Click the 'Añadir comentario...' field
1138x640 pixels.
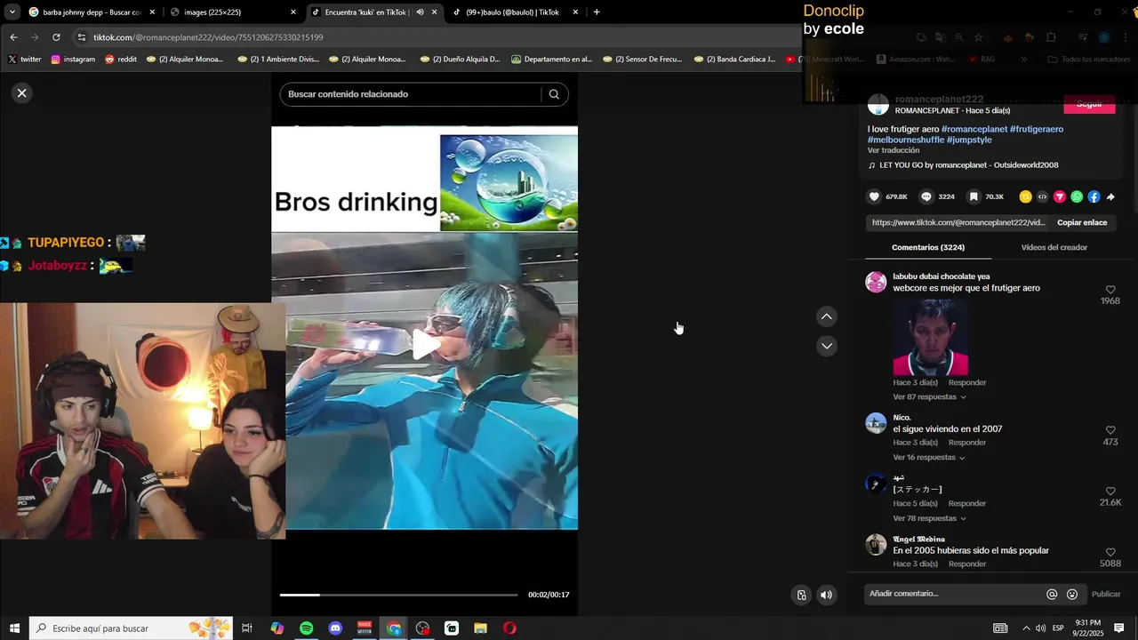coord(953,594)
